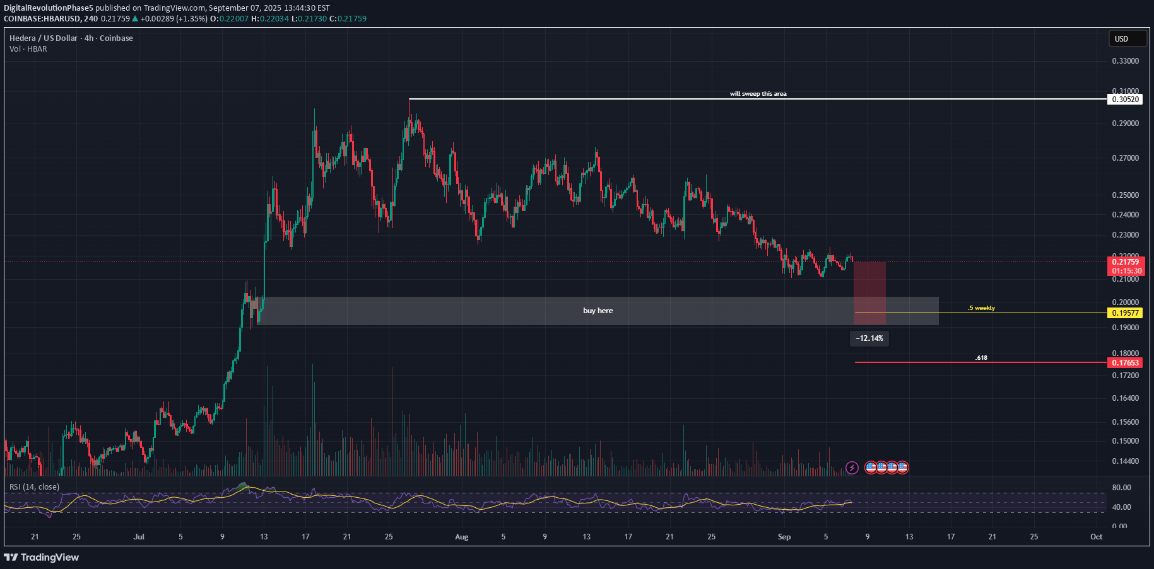Click the 0.25000 price axis value

(1125, 195)
